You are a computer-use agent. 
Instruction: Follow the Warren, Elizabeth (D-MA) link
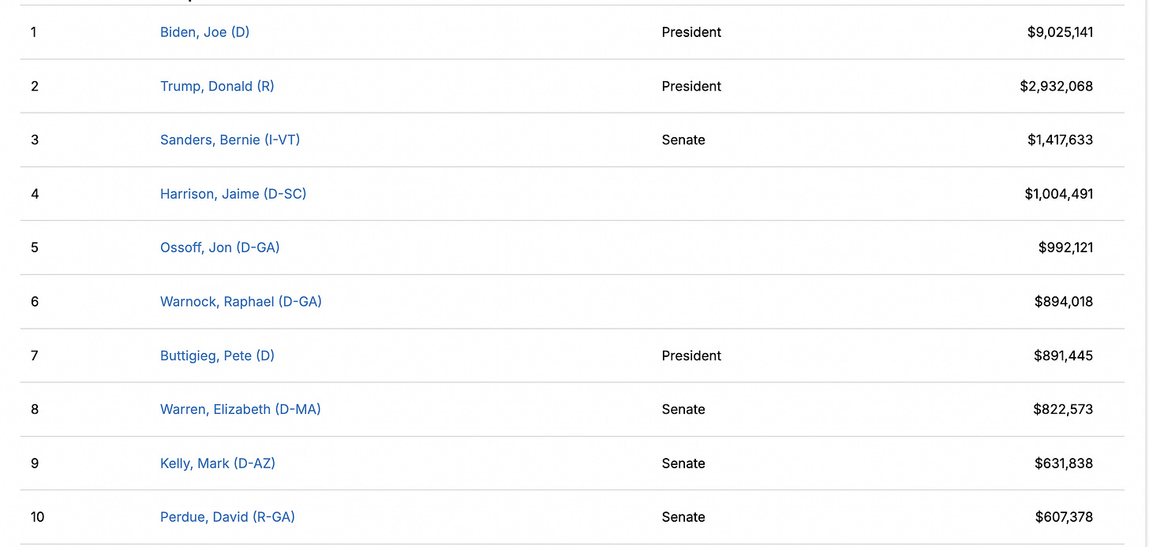(x=240, y=409)
